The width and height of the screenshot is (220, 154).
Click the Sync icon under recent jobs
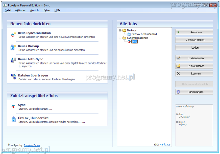pyautogui.click(x=13, y=106)
